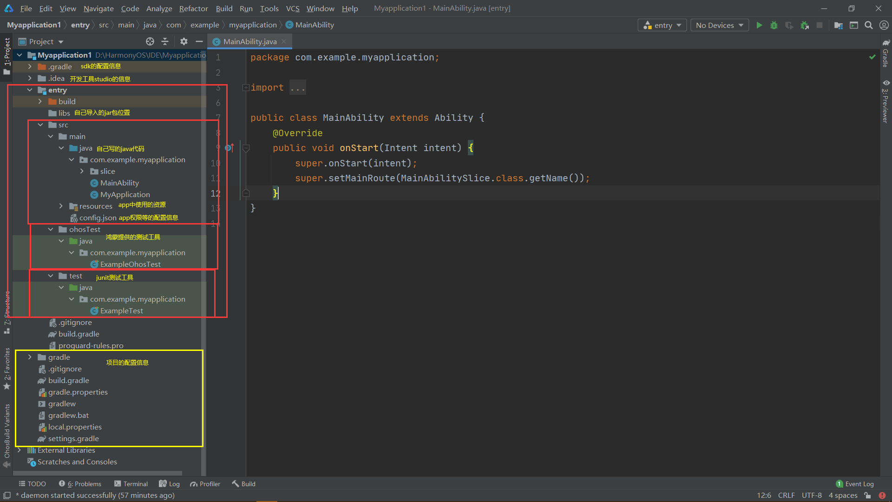Toggle the 2: Favorites side tab
The height and width of the screenshot is (502, 892).
coord(7,369)
